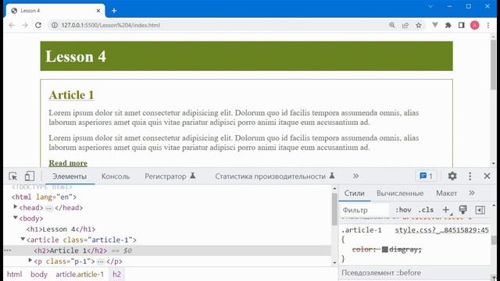Switch to the Элементы tab
Screen dimensions: 500x281
[x=70, y=176]
